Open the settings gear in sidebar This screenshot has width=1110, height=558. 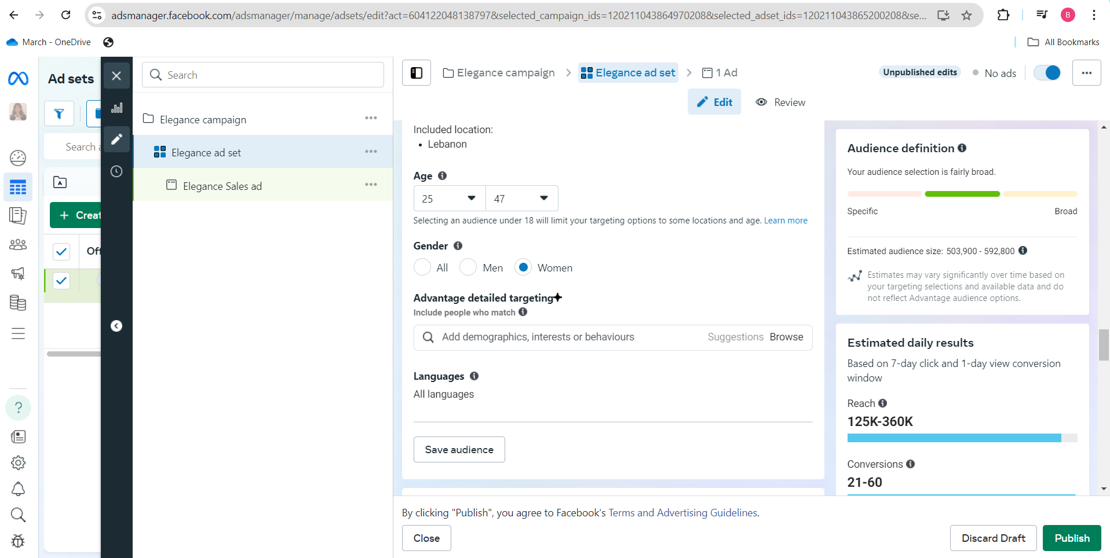click(18, 462)
